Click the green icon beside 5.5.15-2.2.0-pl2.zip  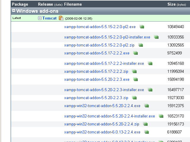click(140, 45)
